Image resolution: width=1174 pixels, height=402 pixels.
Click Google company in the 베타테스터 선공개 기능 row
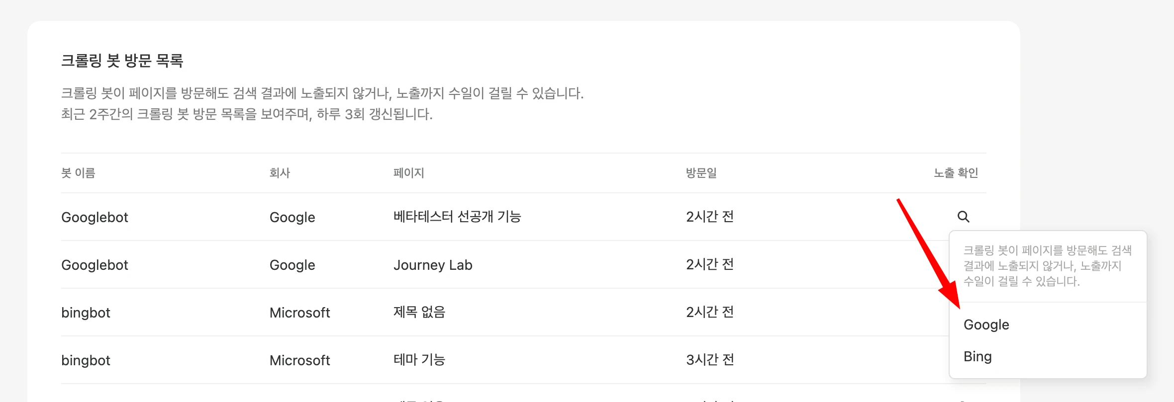click(x=293, y=217)
